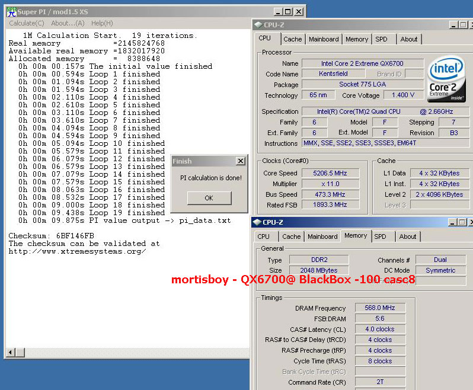Minimize the Super PI window
Screen dimensions: 473x390
(x=279, y=12)
